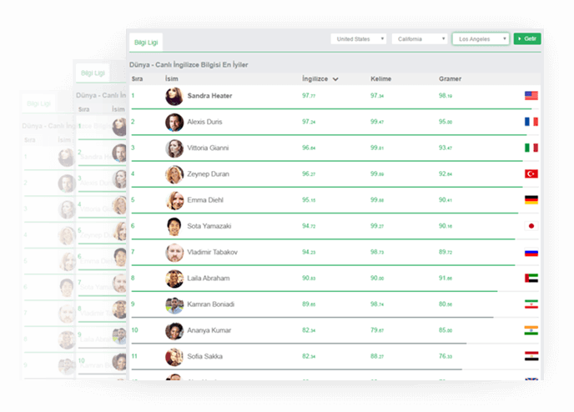Click the Turkish flag in Zeynep Duran's row
The width and height of the screenshot is (574, 412).
(x=531, y=173)
